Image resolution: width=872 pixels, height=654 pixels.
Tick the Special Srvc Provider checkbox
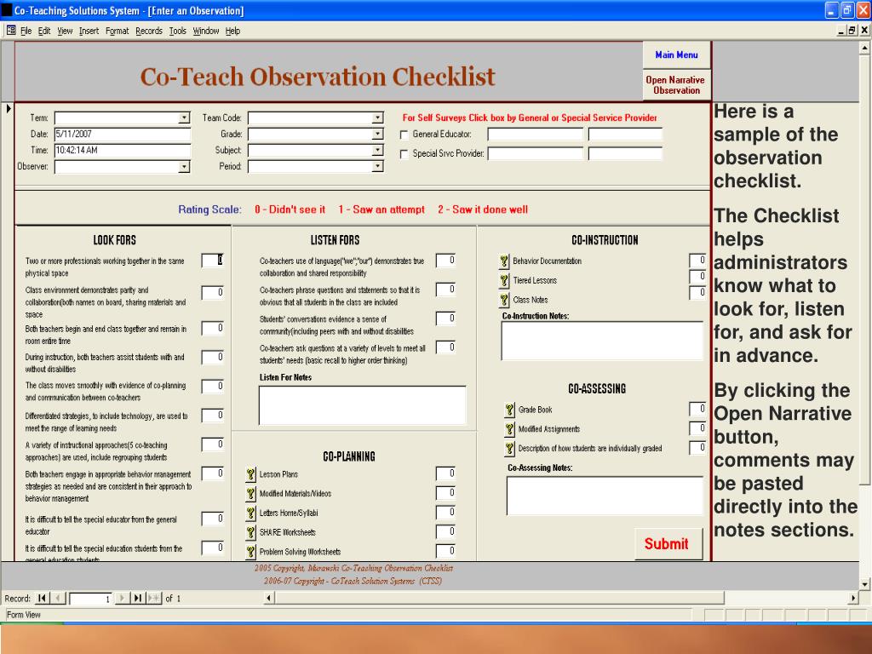404,154
